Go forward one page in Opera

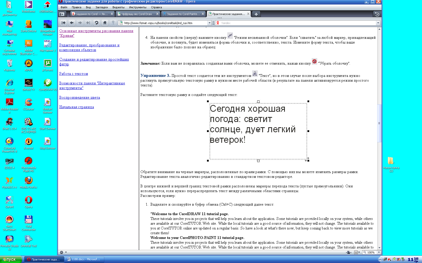click(80, 23)
